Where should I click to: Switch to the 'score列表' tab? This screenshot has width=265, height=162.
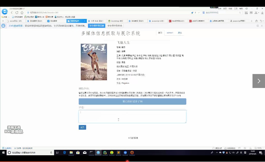pyautogui.click(x=16, y=21)
